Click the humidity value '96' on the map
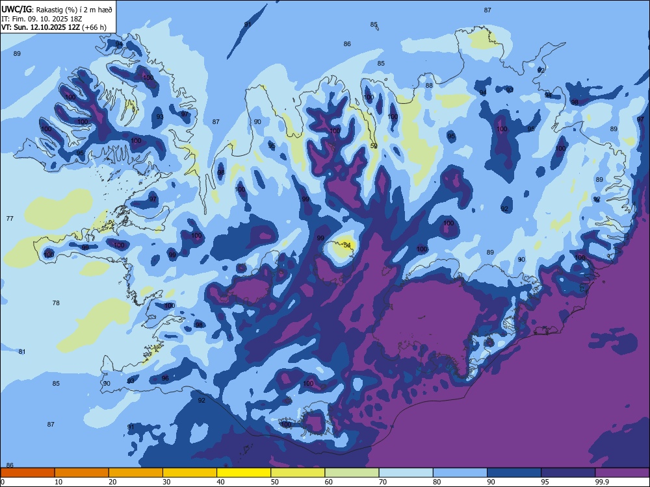Screen dimensions: 650x487 click(x=165, y=378)
